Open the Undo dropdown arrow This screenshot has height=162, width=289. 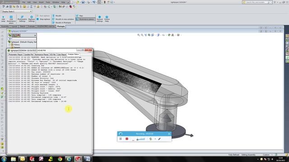[96, 2]
